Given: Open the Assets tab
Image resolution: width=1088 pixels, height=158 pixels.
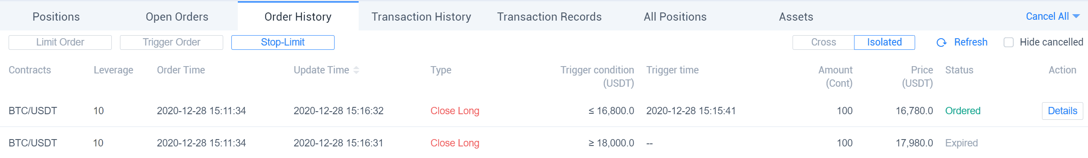Looking at the screenshot, I should coord(796,17).
